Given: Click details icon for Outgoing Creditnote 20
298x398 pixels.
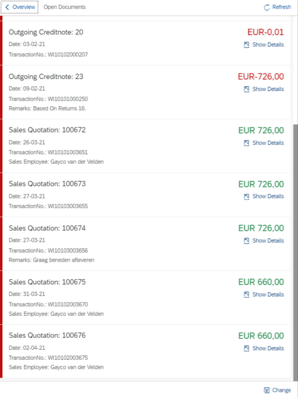Looking at the screenshot, I should tap(246, 45).
